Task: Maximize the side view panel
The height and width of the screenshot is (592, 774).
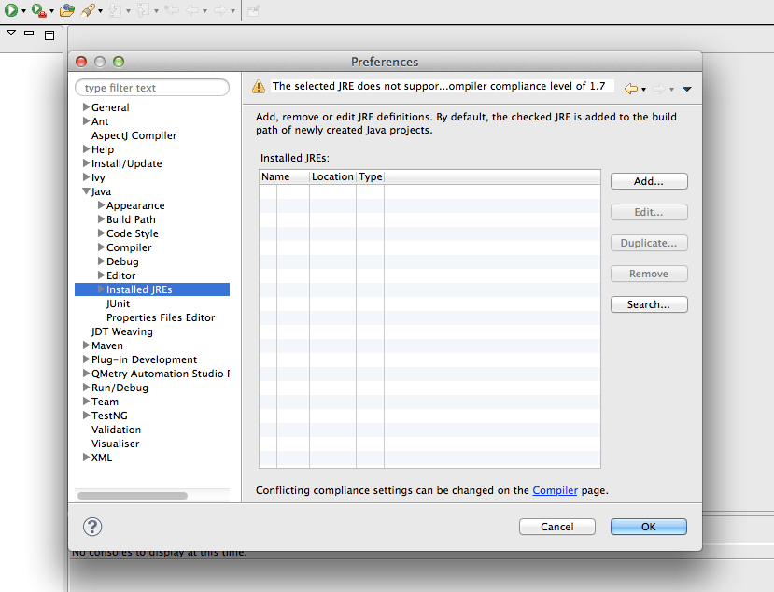Action: [x=49, y=35]
